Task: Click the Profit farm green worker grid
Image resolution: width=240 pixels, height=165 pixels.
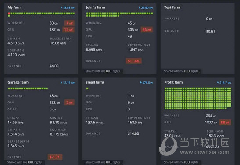Action: click(x=198, y=98)
